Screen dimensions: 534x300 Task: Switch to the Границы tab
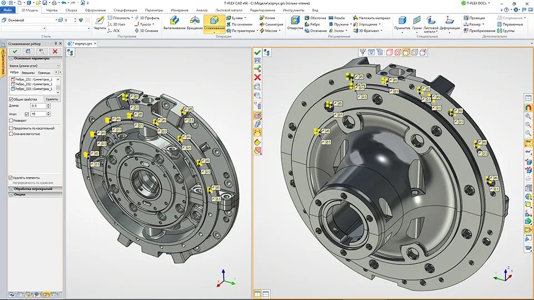[44, 72]
